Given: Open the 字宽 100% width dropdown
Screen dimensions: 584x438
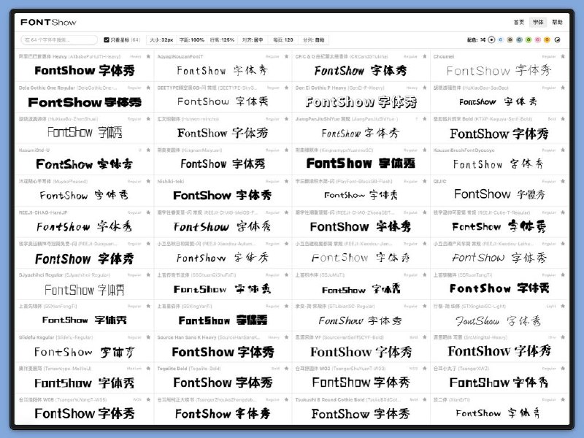Looking at the screenshot, I should pos(191,40).
